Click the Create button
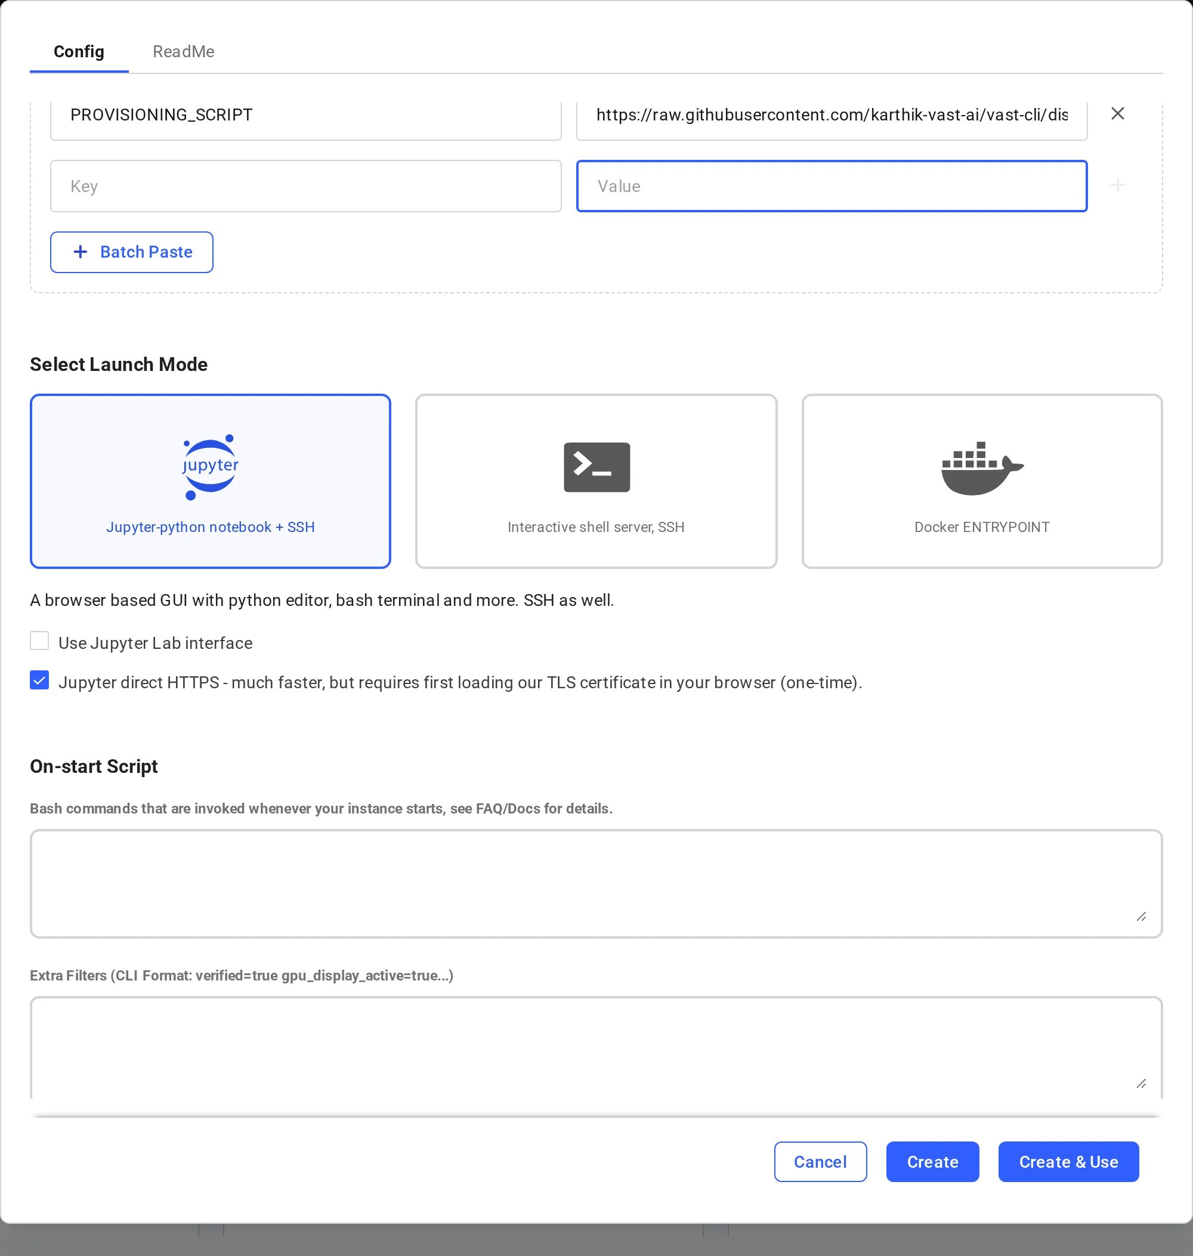 point(932,1162)
